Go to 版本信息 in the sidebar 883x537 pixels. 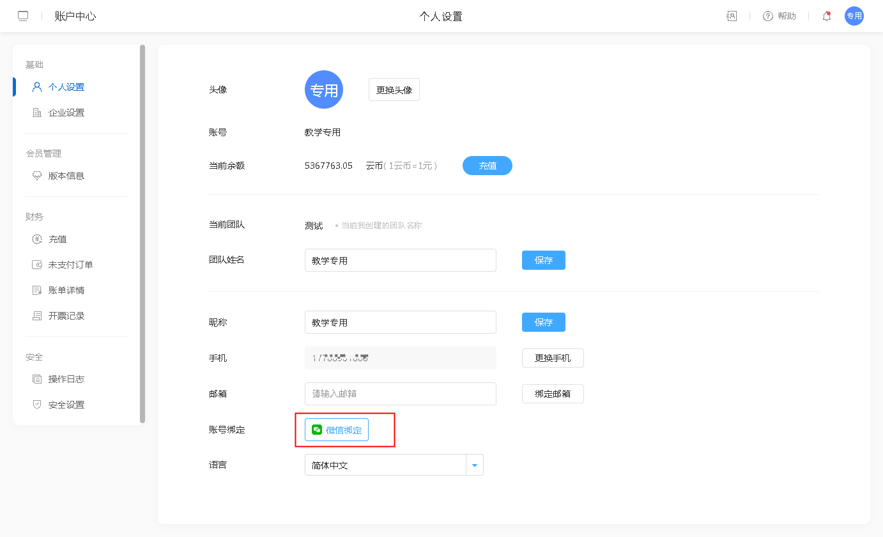pyautogui.click(x=66, y=176)
